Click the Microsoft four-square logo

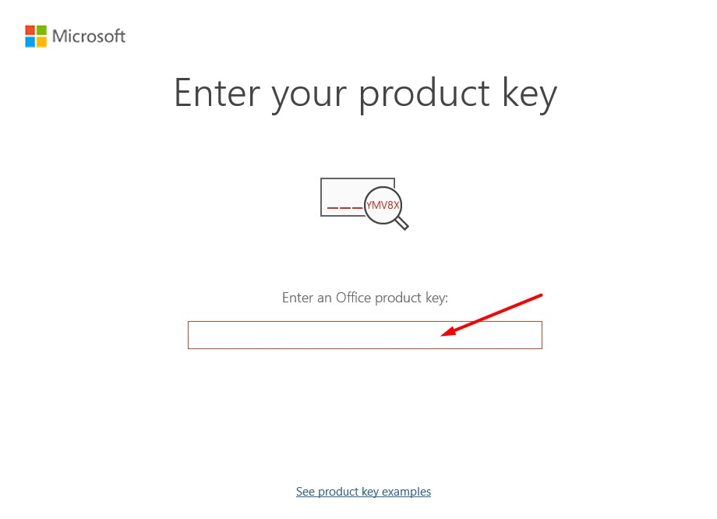(x=36, y=36)
